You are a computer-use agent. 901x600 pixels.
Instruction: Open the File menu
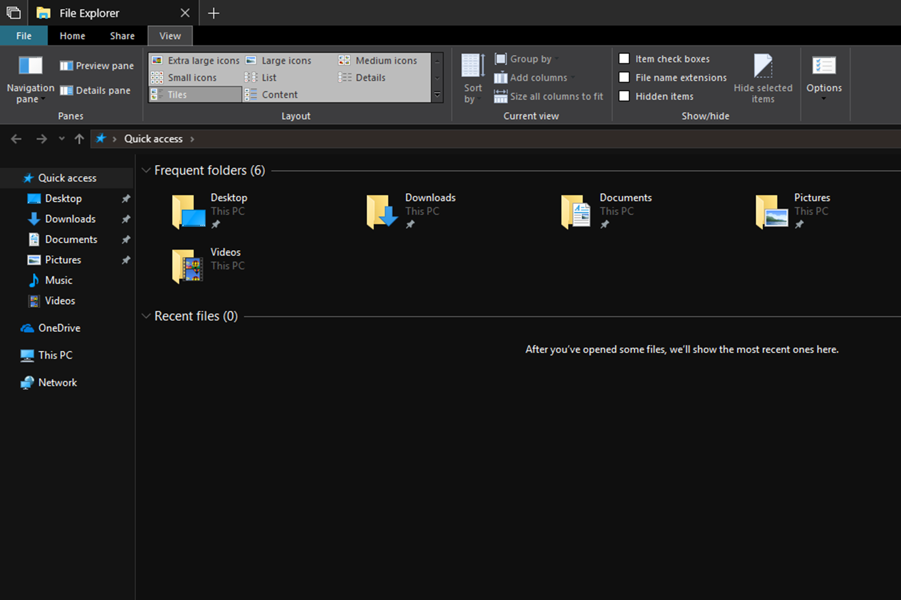(24, 36)
